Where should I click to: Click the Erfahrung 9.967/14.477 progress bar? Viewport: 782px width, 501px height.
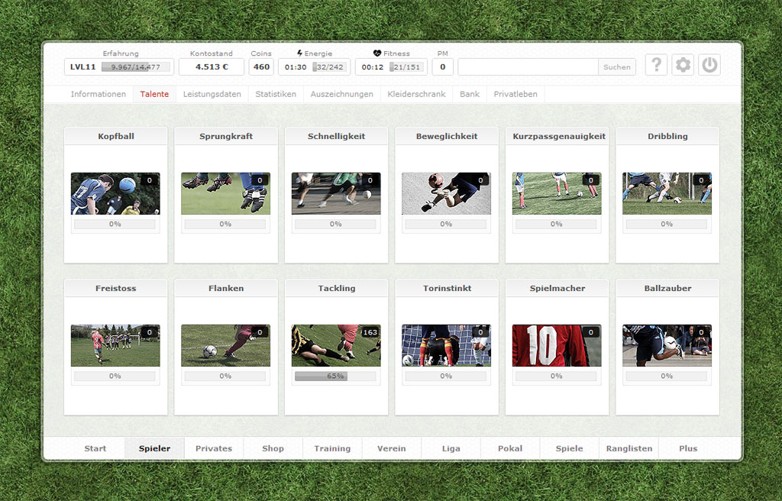(136, 67)
